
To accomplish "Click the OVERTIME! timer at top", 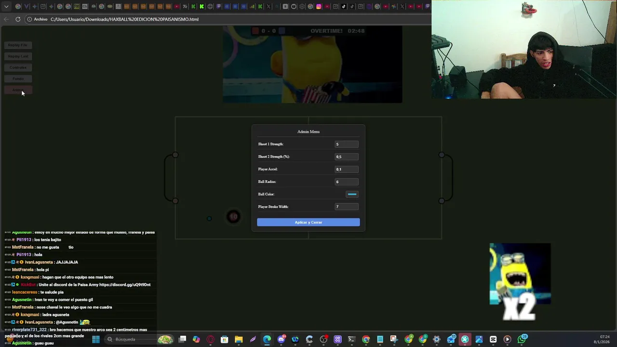I will 337,31.
